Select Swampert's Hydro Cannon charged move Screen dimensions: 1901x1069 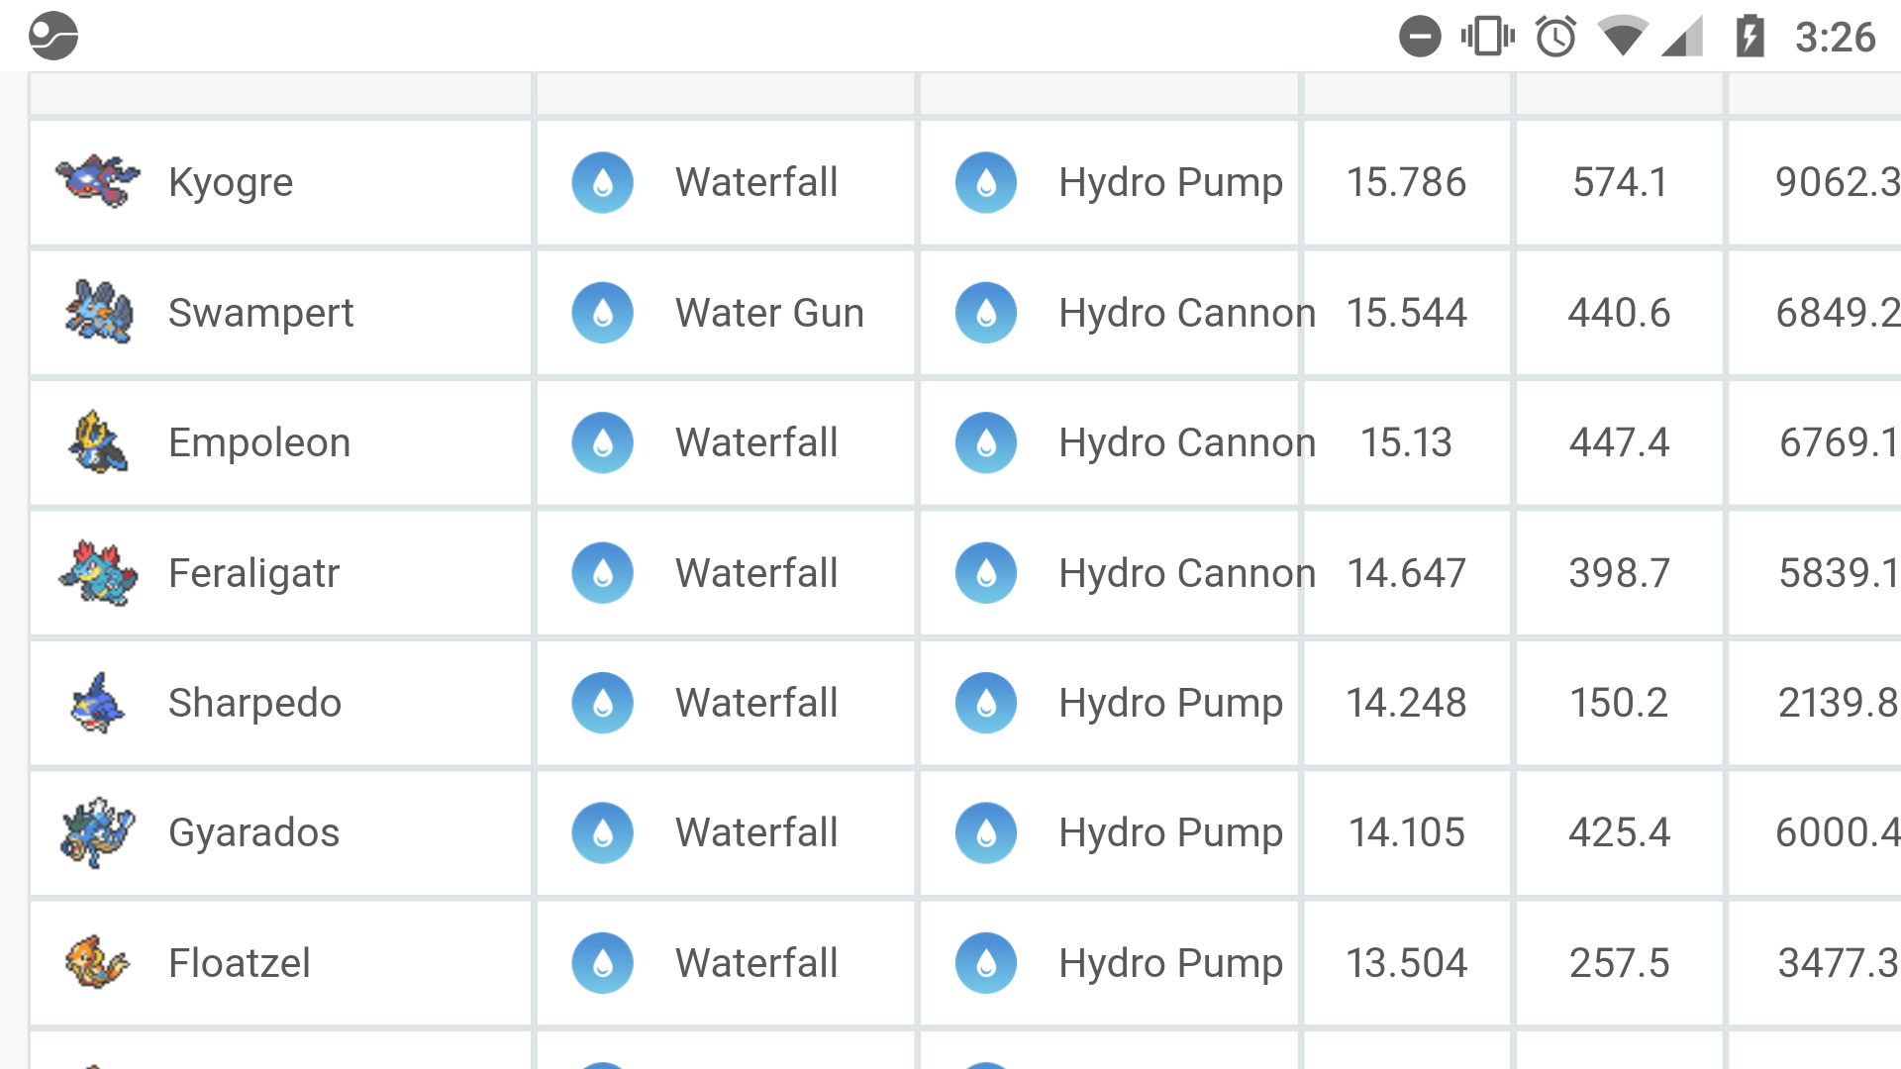pyautogui.click(x=1187, y=313)
